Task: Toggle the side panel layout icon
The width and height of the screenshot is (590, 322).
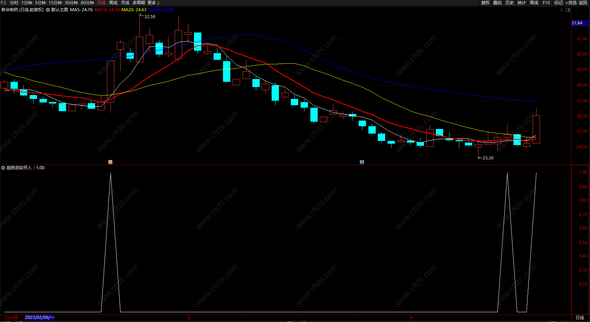Action: [568, 10]
